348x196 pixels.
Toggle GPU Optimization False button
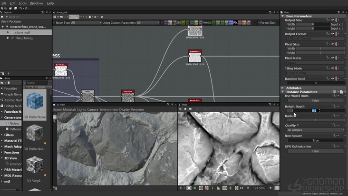point(315,151)
